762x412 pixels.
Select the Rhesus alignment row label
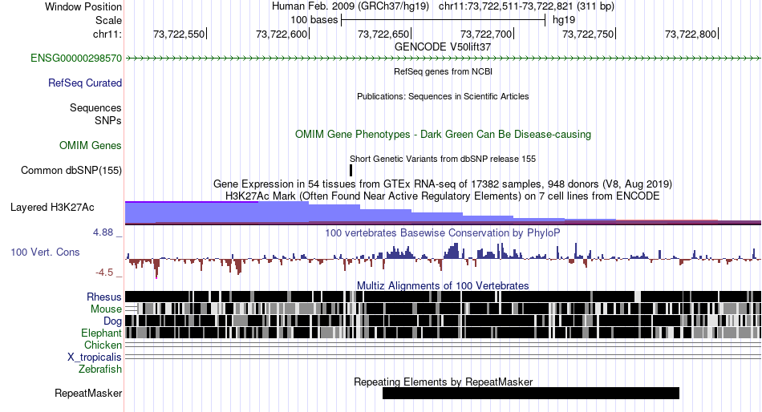104,297
